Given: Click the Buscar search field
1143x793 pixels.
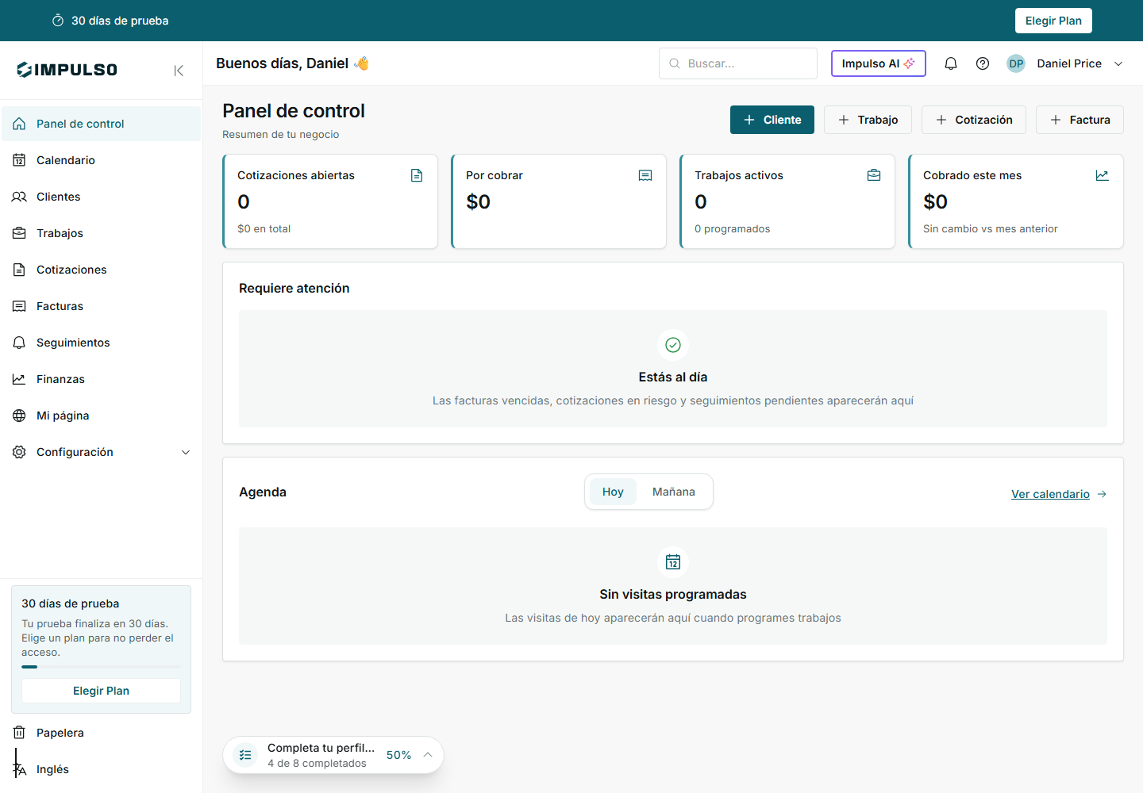Looking at the screenshot, I should pyautogui.click(x=738, y=63).
